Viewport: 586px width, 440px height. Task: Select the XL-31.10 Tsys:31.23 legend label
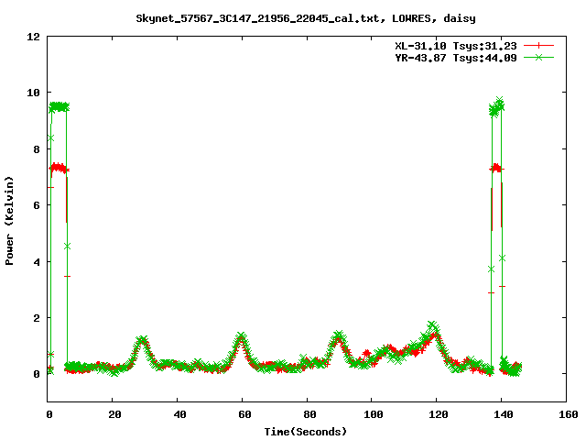(456, 46)
